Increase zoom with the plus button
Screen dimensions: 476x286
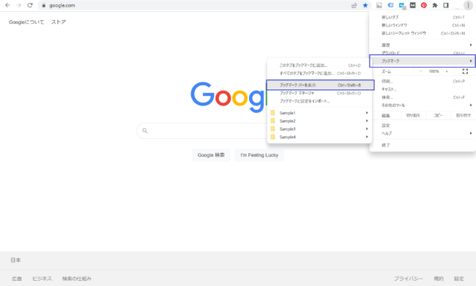447,71
